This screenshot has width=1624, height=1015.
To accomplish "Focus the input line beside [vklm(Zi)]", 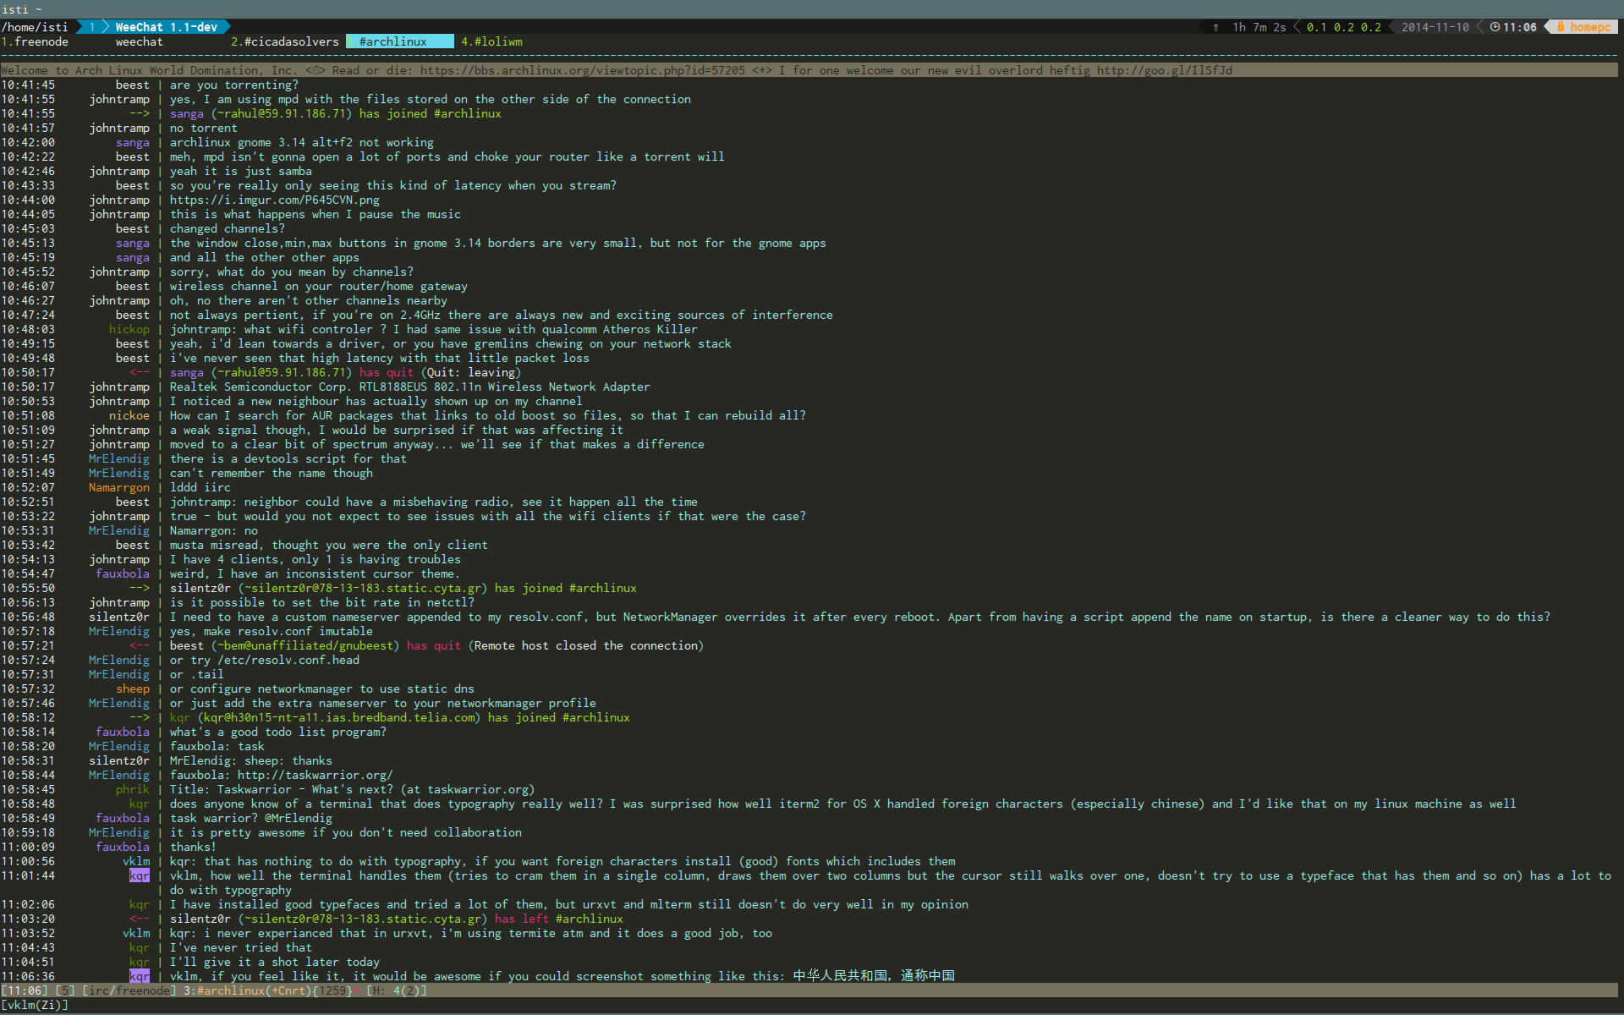I will tap(846, 1005).
